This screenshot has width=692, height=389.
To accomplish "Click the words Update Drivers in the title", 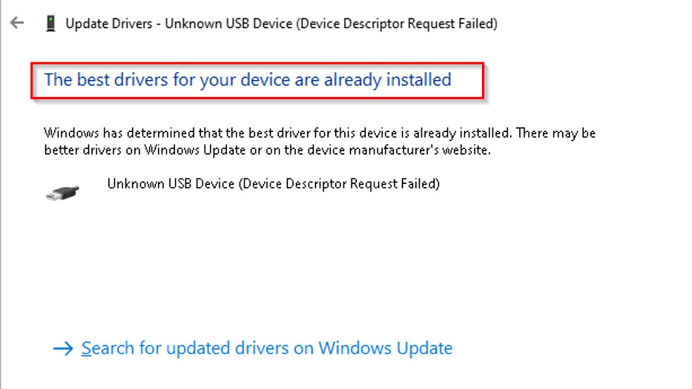I will pos(109,23).
